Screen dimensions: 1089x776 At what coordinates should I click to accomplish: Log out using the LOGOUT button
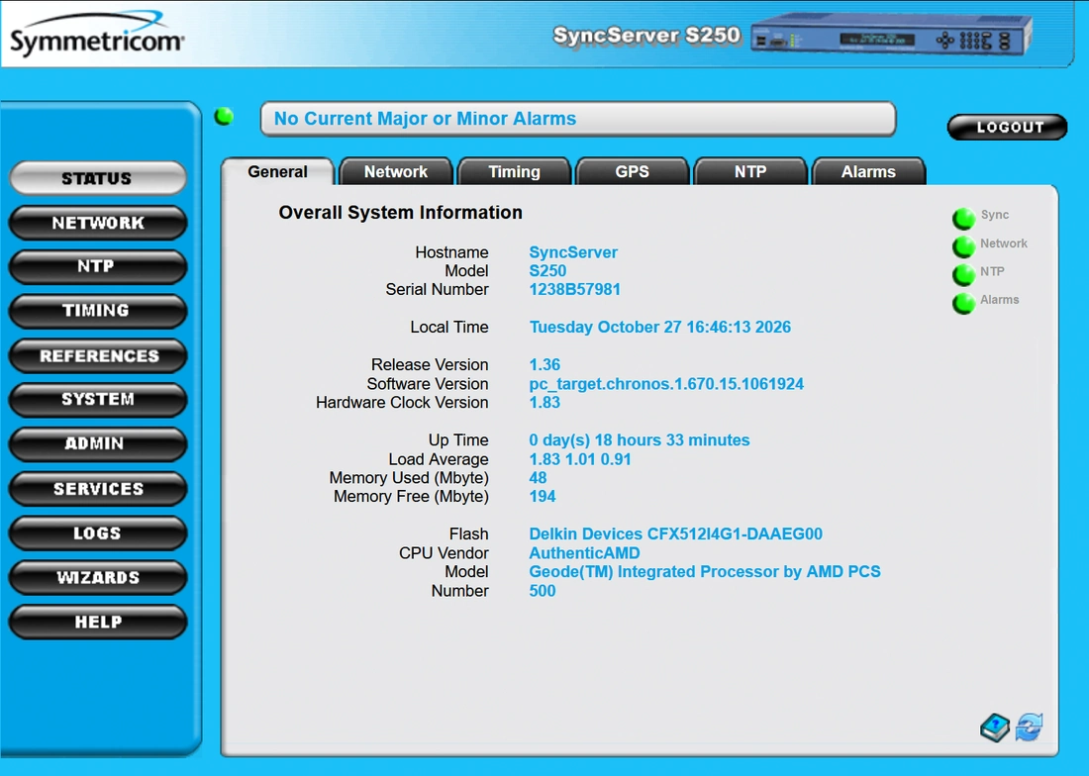click(1007, 127)
